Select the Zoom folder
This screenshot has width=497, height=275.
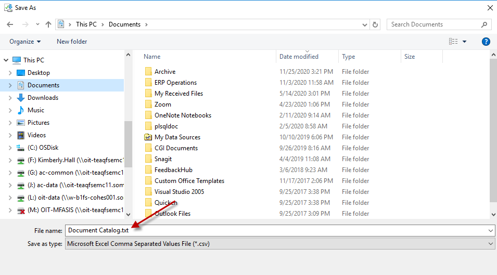[x=162, y=104]
